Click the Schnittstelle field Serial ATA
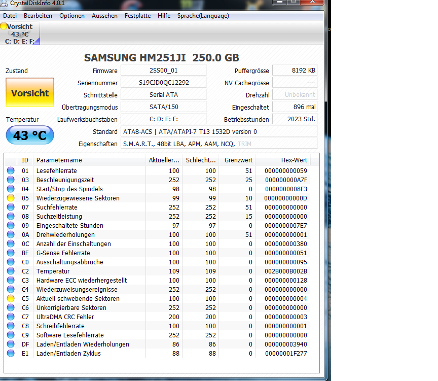The image size is (438, 381). point(164,95)
